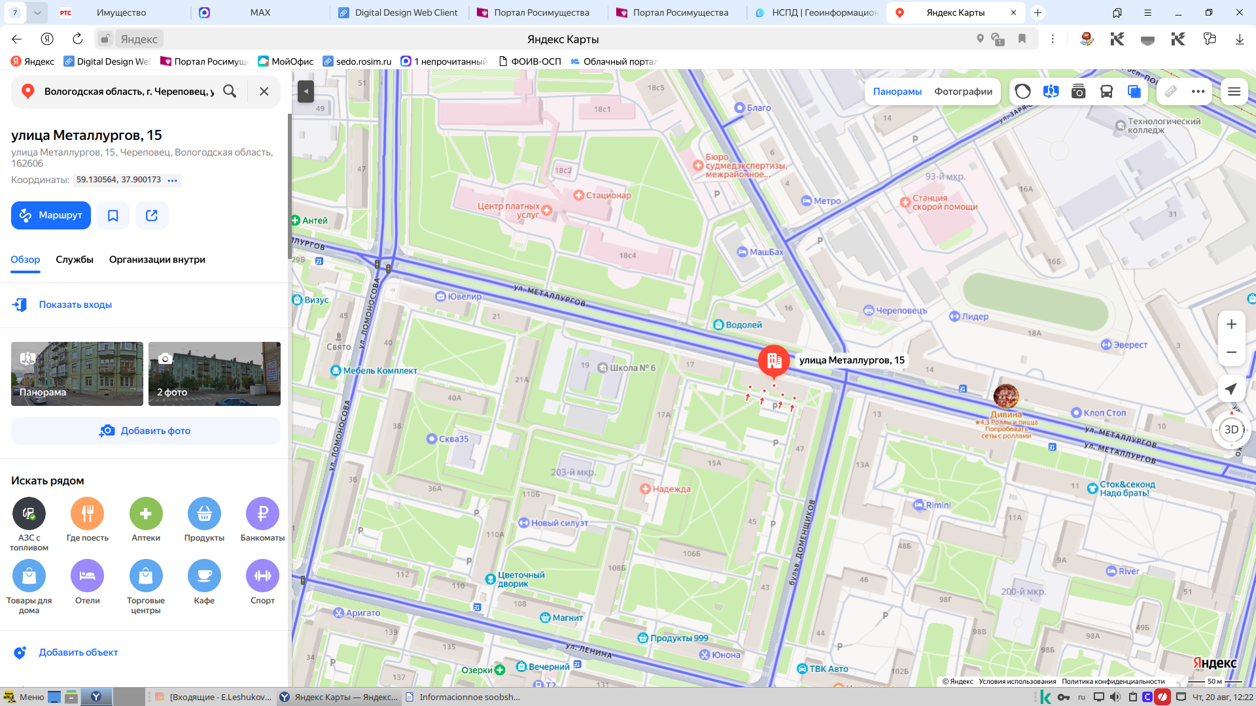1256x706 pixels.
Task: Search nearby Продукты
Action: 204,520
